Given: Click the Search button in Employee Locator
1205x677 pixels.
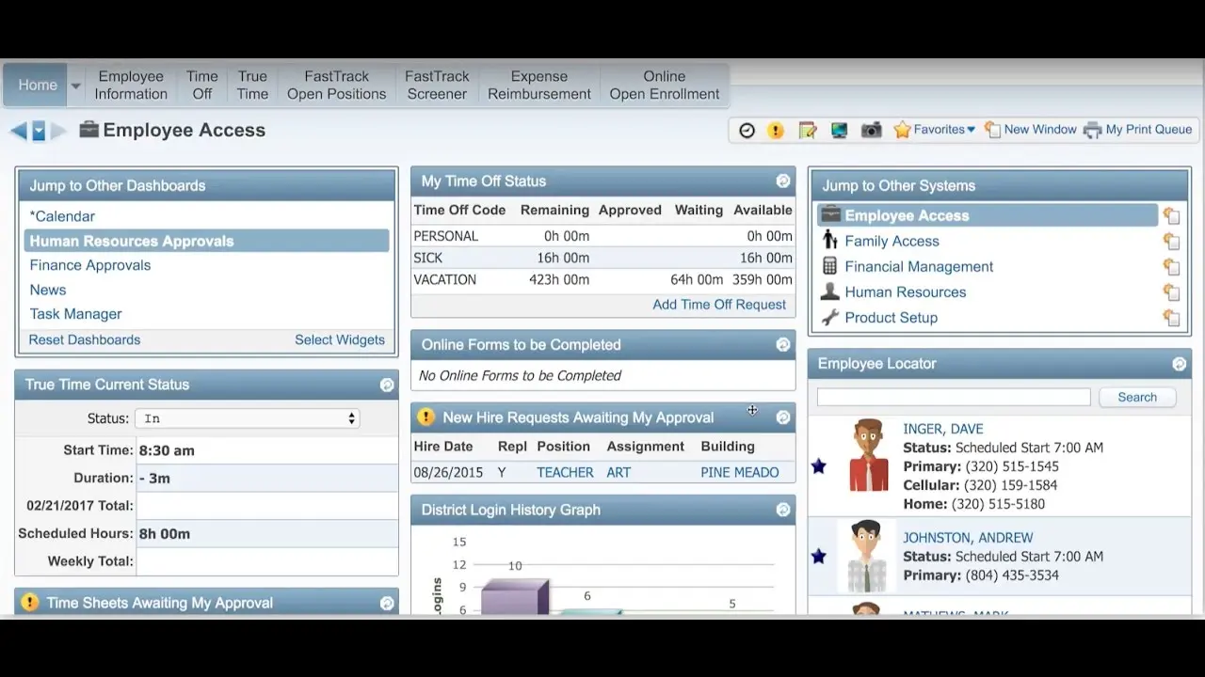Looking at the screenshot, I should 1137,398.
